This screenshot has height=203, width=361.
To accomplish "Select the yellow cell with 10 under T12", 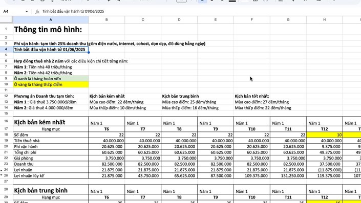I will click(x=325, y=134).
